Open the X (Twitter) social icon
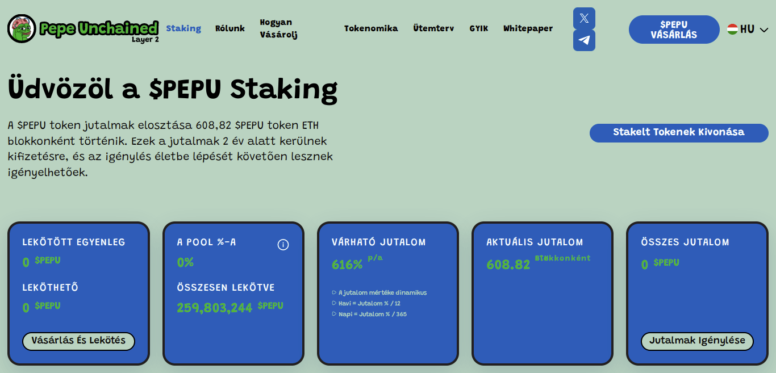The width and height of the screenshot is (776, 373). pos(584,18)
